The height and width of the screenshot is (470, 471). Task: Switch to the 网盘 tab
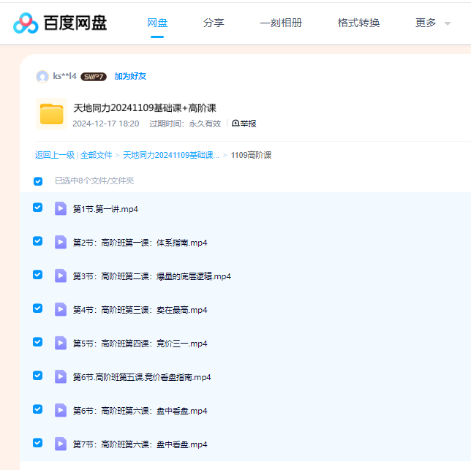(x=157, y=23)
